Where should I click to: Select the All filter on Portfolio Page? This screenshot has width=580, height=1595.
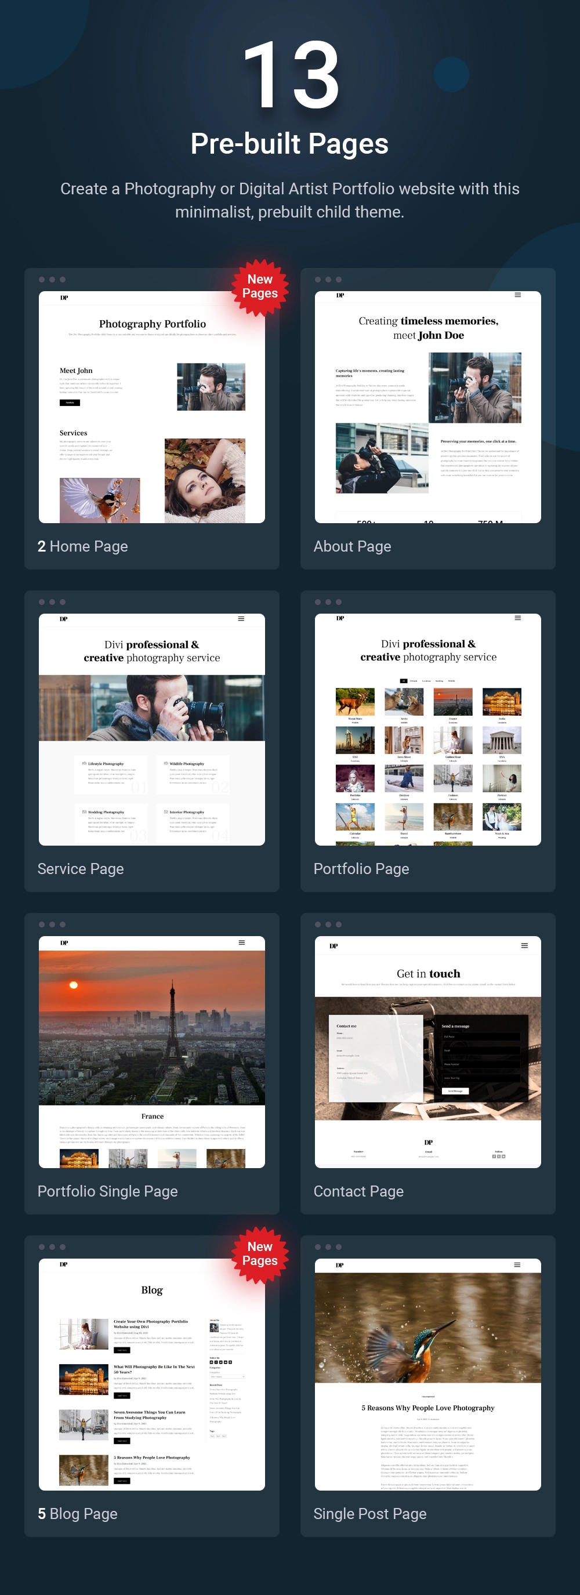404,680
